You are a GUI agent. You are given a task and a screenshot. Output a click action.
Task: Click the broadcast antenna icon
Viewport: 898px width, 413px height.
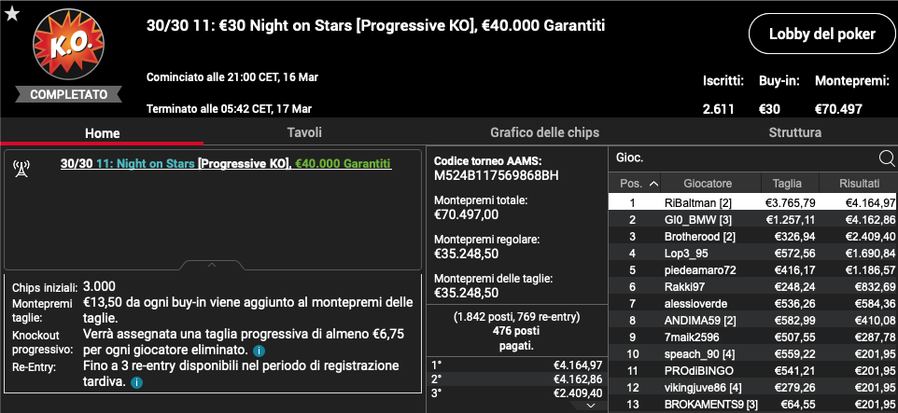pyautogui.click(x=21, y=168)
